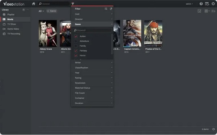Viewport: 217px width, 135px height.
Task: Click the Captain Americ... title text
Action: point(132,49)
